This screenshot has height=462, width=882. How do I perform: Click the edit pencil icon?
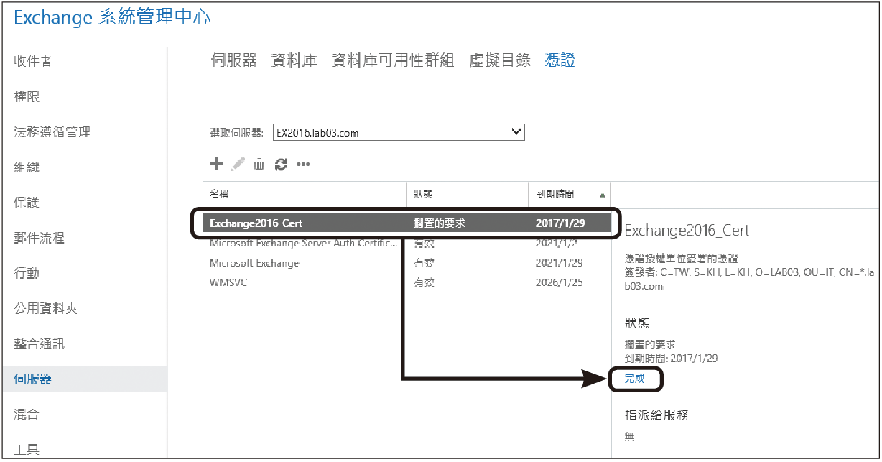point(238,165)
